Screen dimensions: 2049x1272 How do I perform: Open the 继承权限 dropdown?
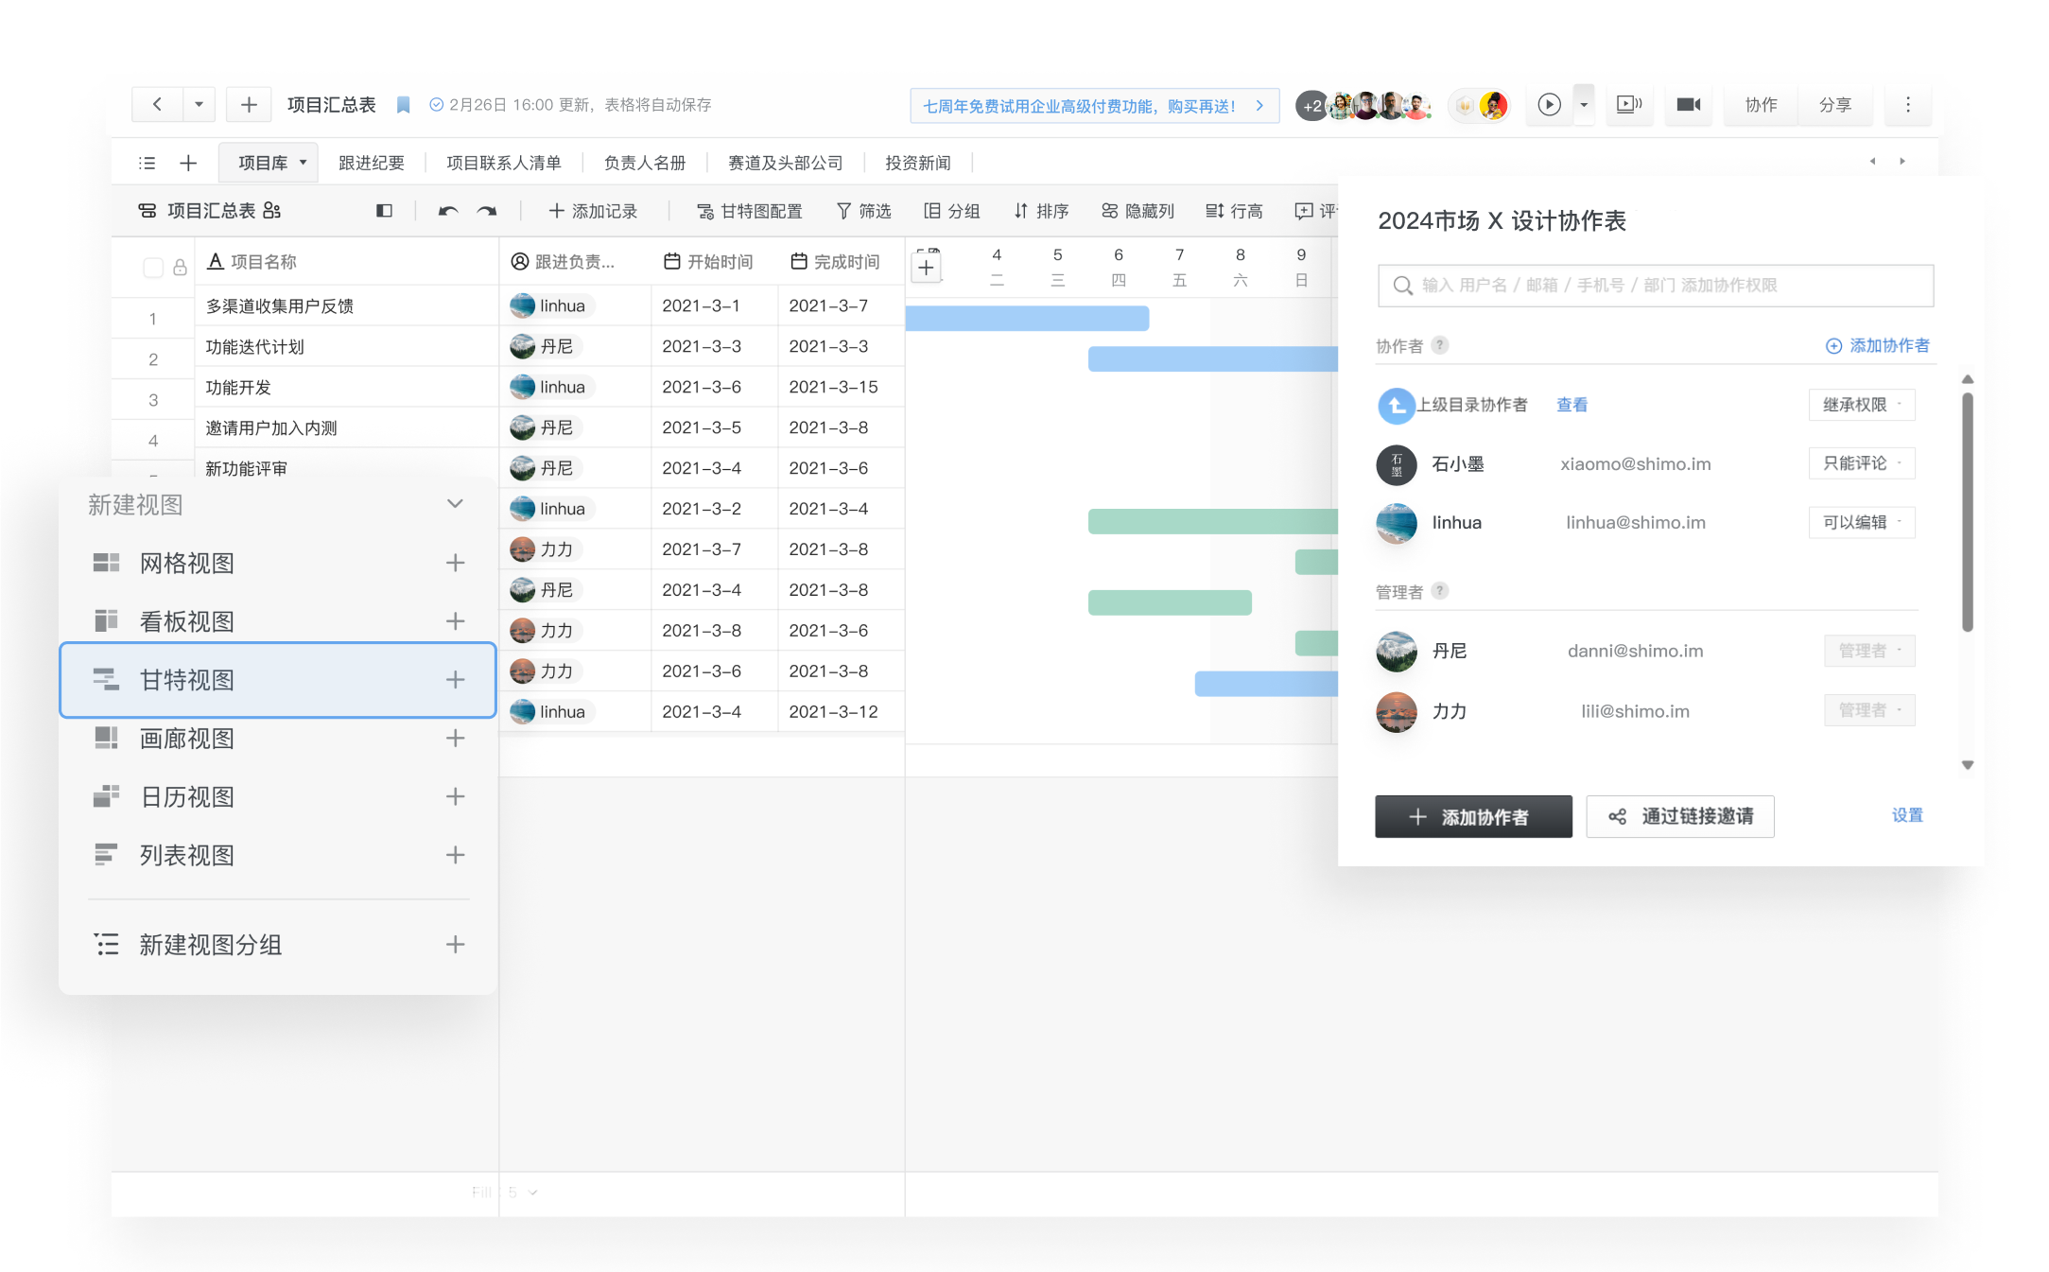tap(1862, 405)
